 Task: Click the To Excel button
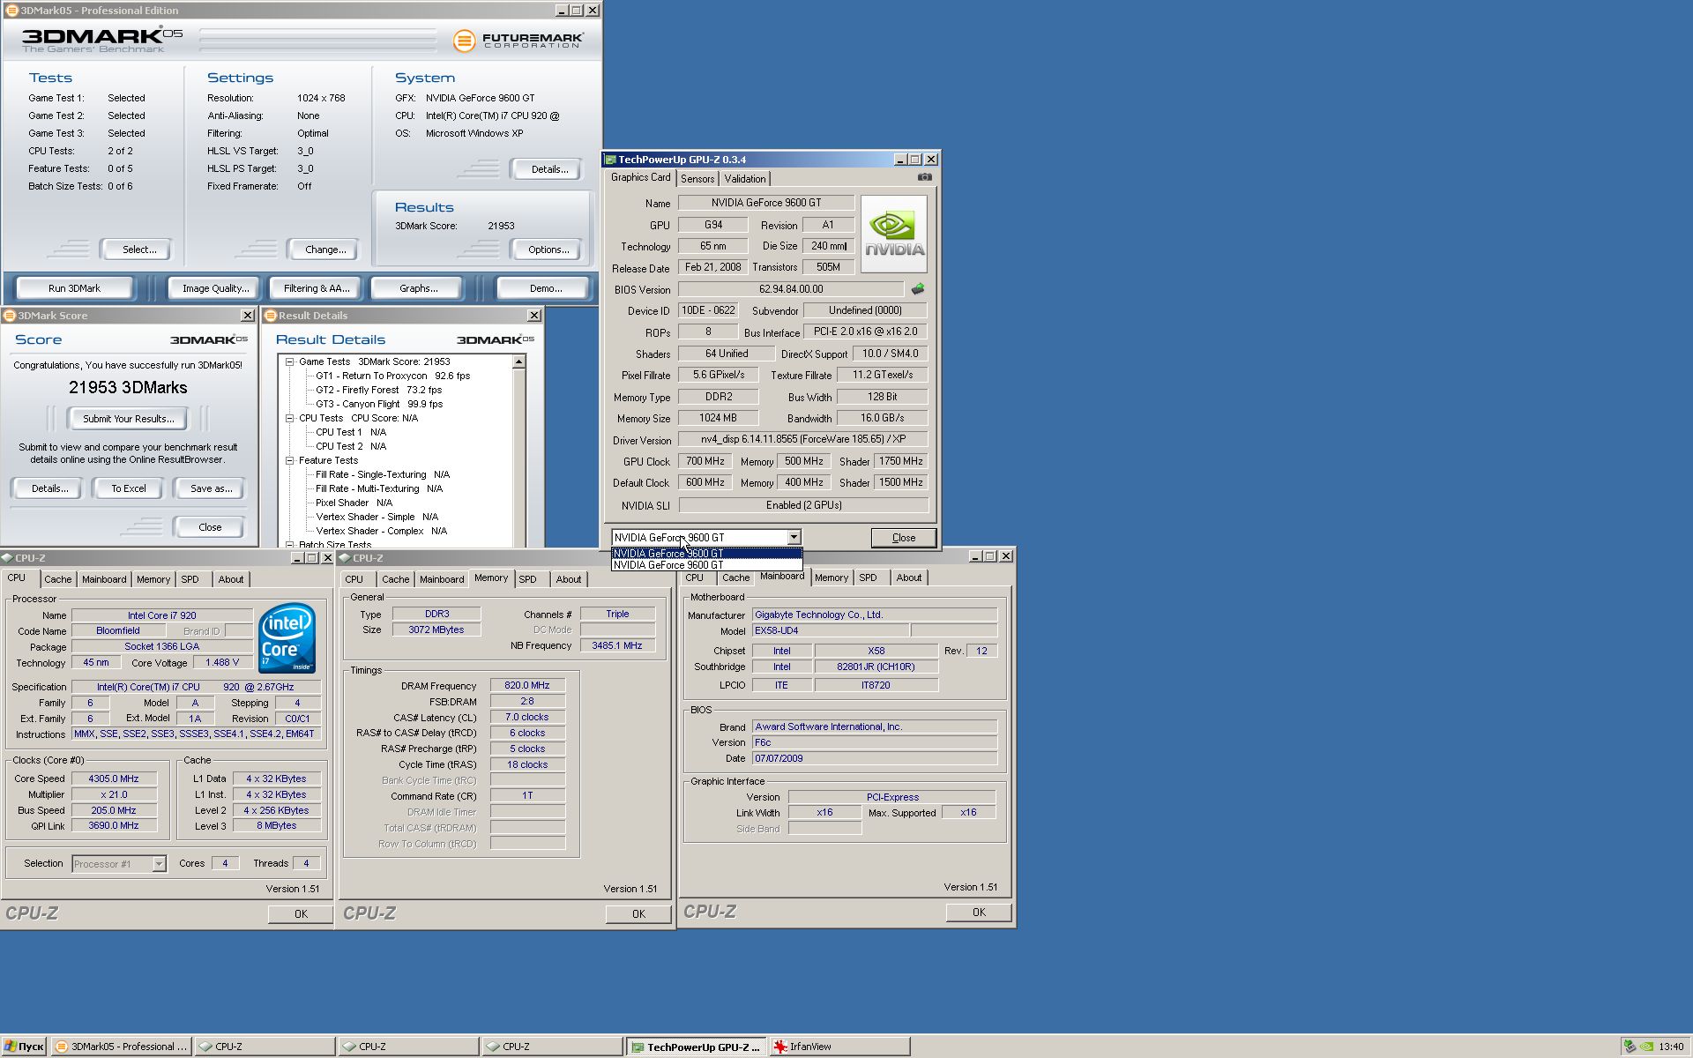click(129, 488)
